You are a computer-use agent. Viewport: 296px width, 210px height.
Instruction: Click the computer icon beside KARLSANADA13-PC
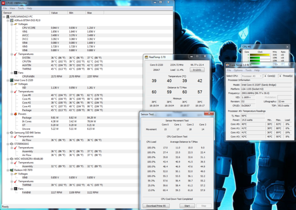tap(8, 17)
